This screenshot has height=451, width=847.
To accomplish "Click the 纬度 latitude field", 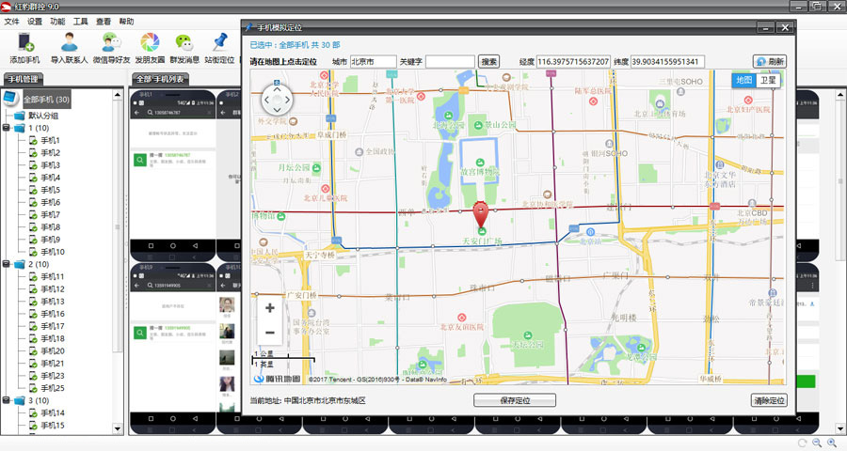I will 667,61.
